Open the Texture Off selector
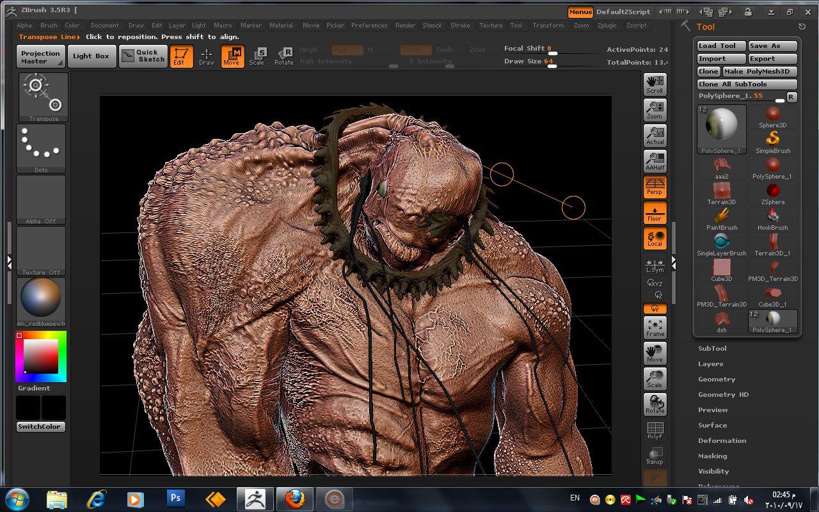 tap(41, 250)
